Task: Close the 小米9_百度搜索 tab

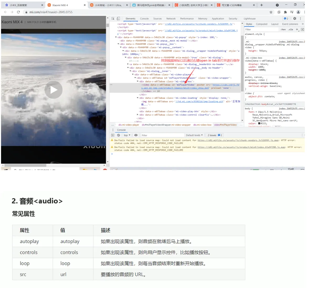Action: point(42,5)
